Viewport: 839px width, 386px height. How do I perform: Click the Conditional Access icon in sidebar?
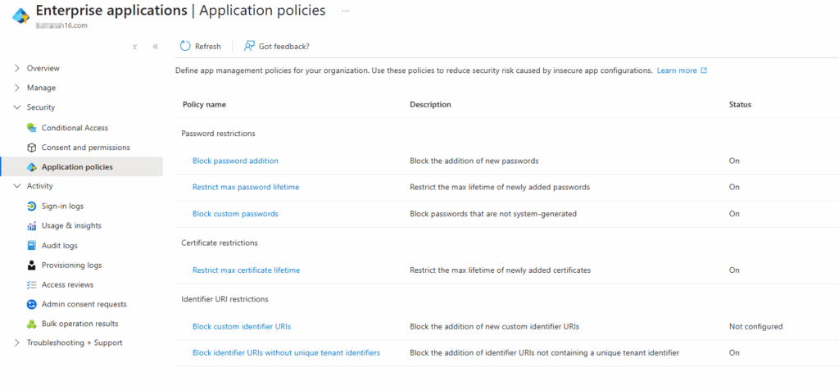click(32, 128)
